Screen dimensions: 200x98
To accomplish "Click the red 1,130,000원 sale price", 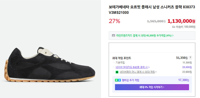I will point(181,21).
